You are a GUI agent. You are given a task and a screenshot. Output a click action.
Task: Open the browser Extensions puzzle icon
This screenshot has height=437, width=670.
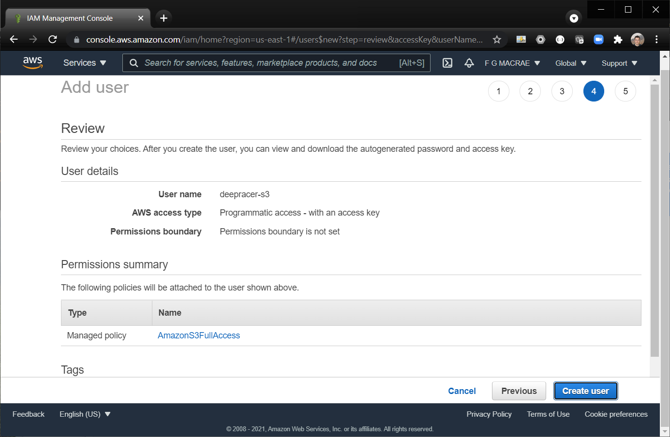pos(618,40)
